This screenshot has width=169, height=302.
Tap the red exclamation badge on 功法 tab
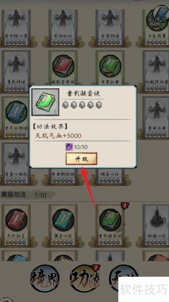click(x=95, y=268)
